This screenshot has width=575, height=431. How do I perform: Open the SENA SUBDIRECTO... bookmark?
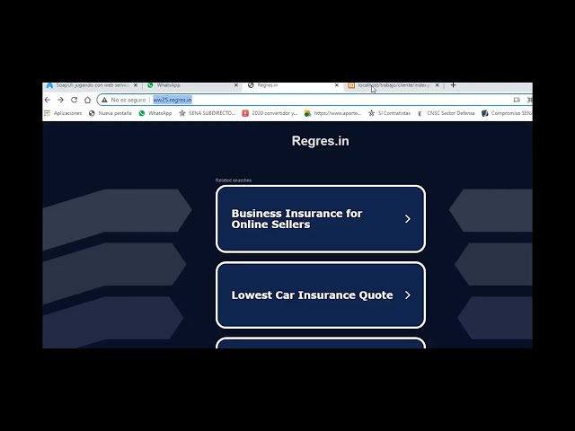click(208, 113)
